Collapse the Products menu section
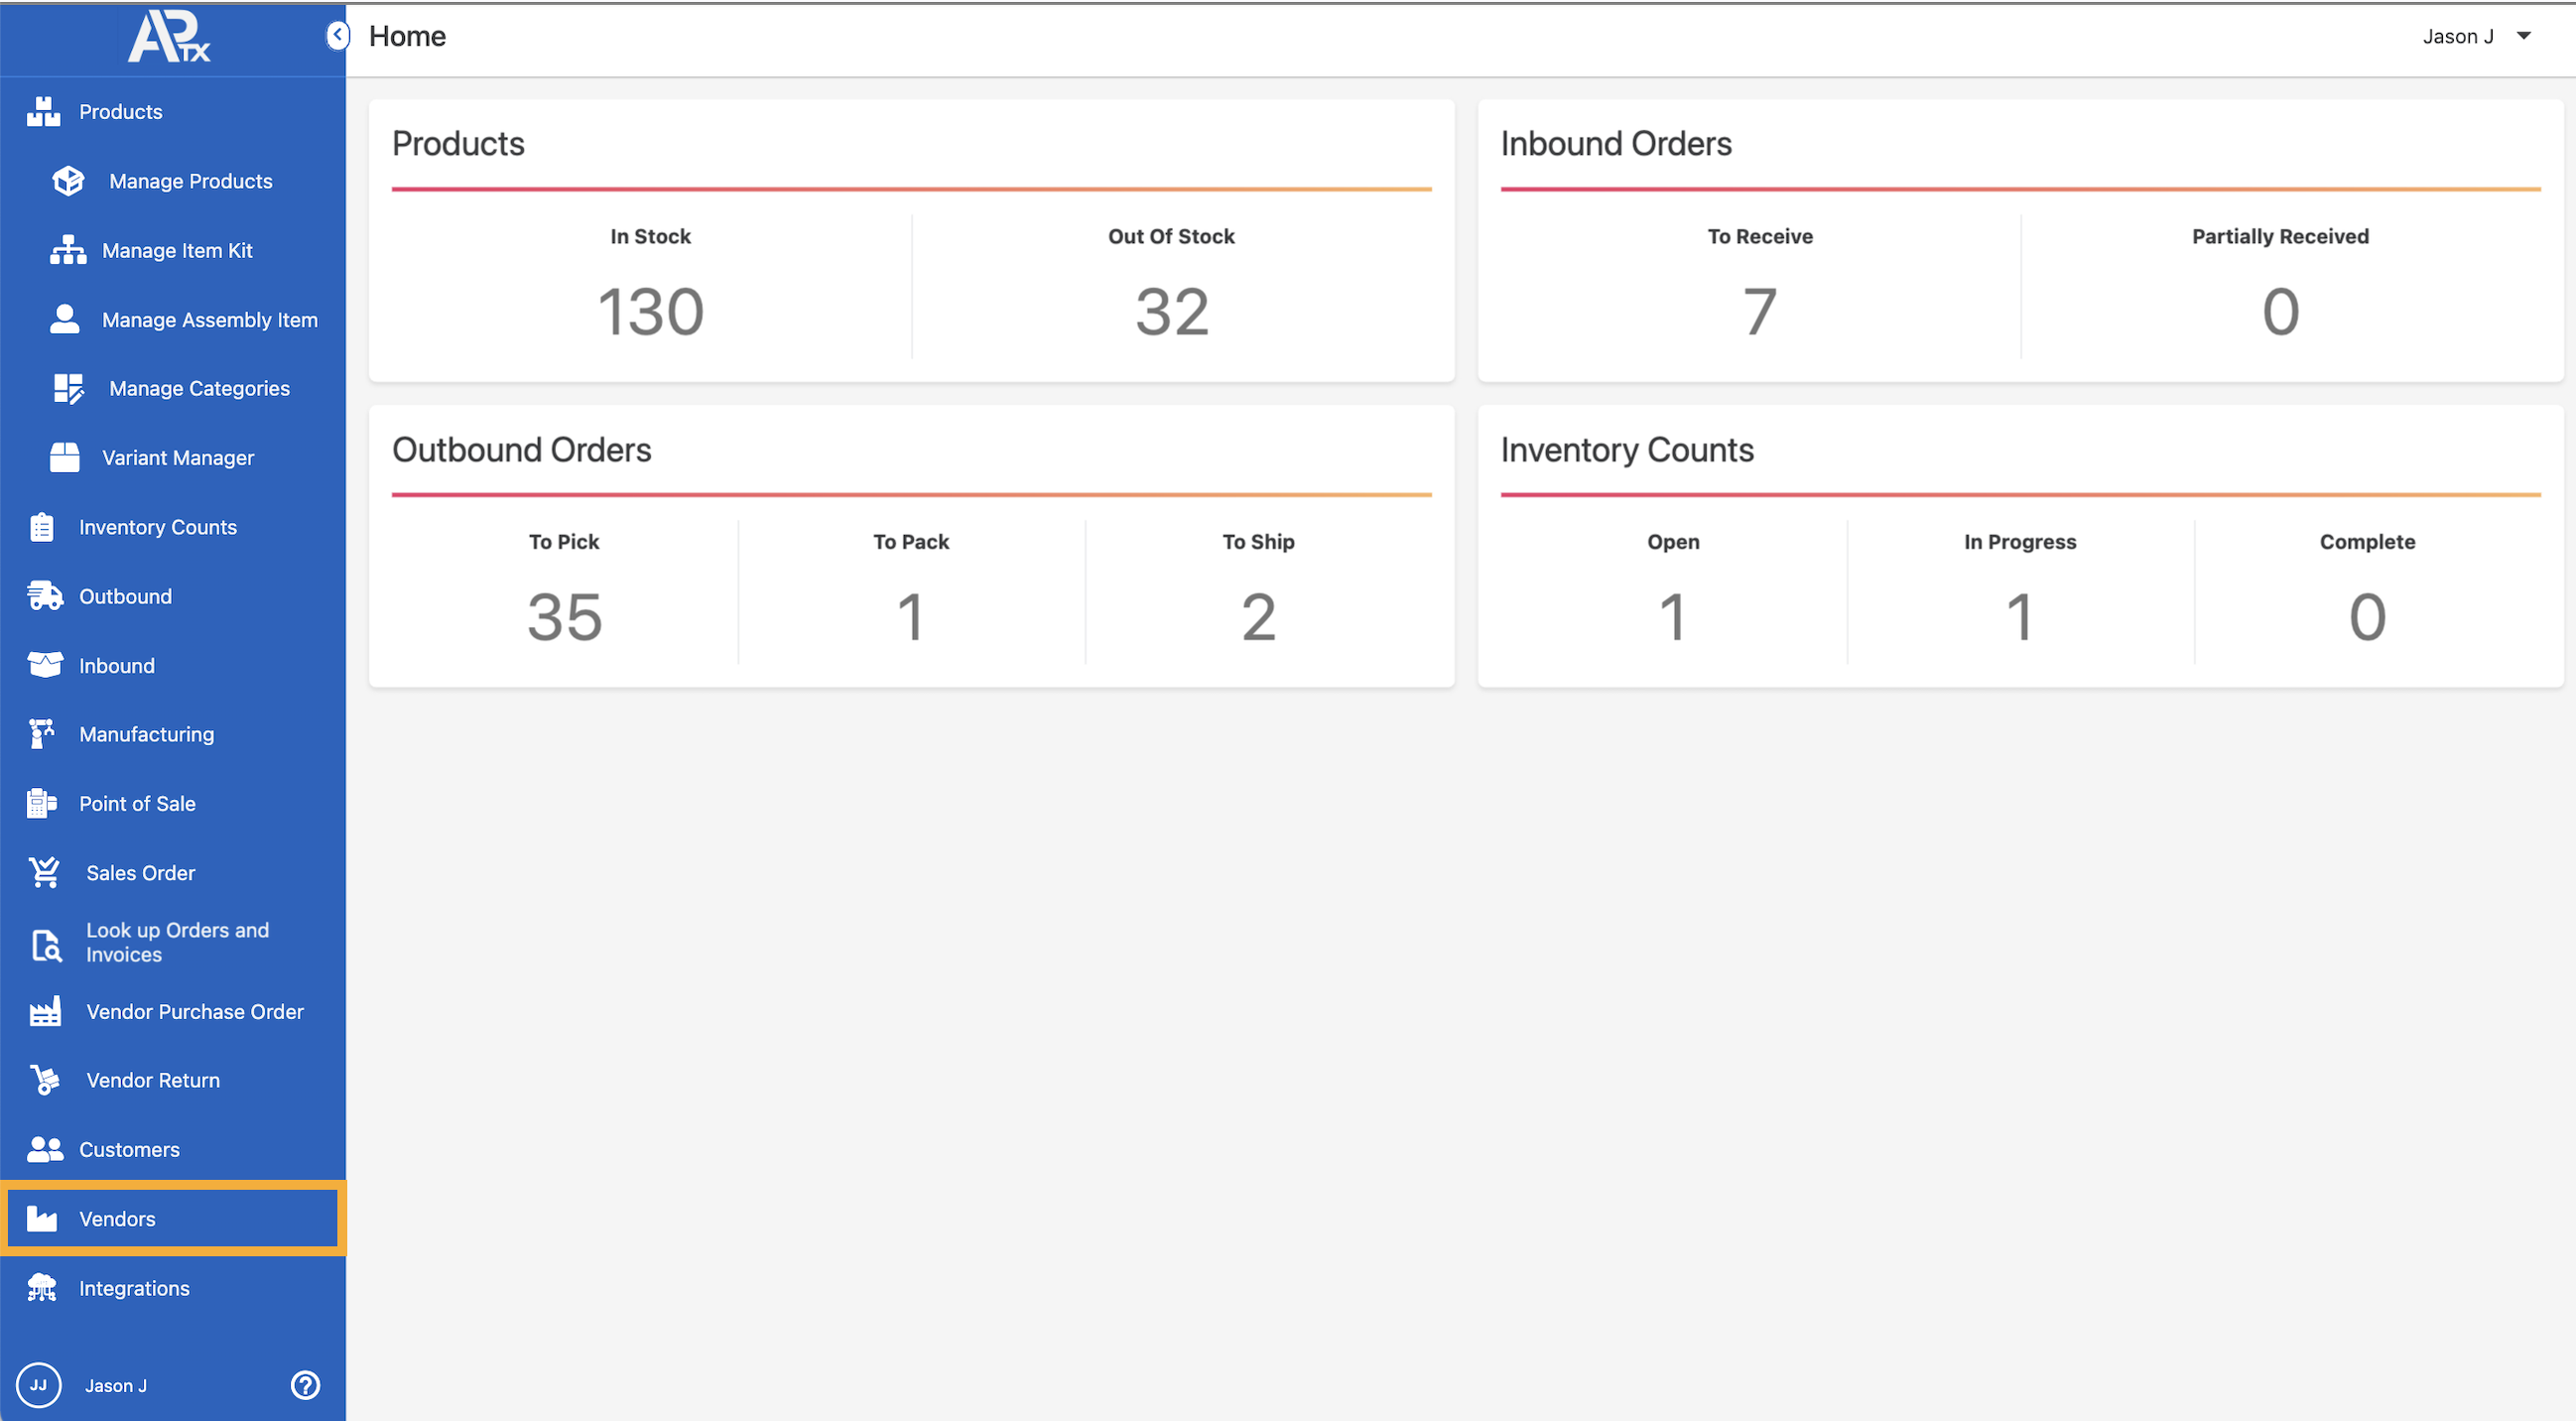Image resolution: width=2576 pixels, height=1421 pixels. (120, 112)
